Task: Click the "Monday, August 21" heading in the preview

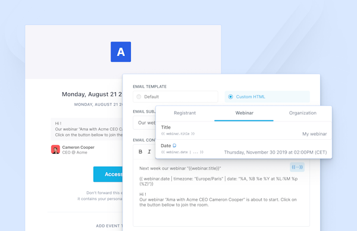Action: point(92,94)
